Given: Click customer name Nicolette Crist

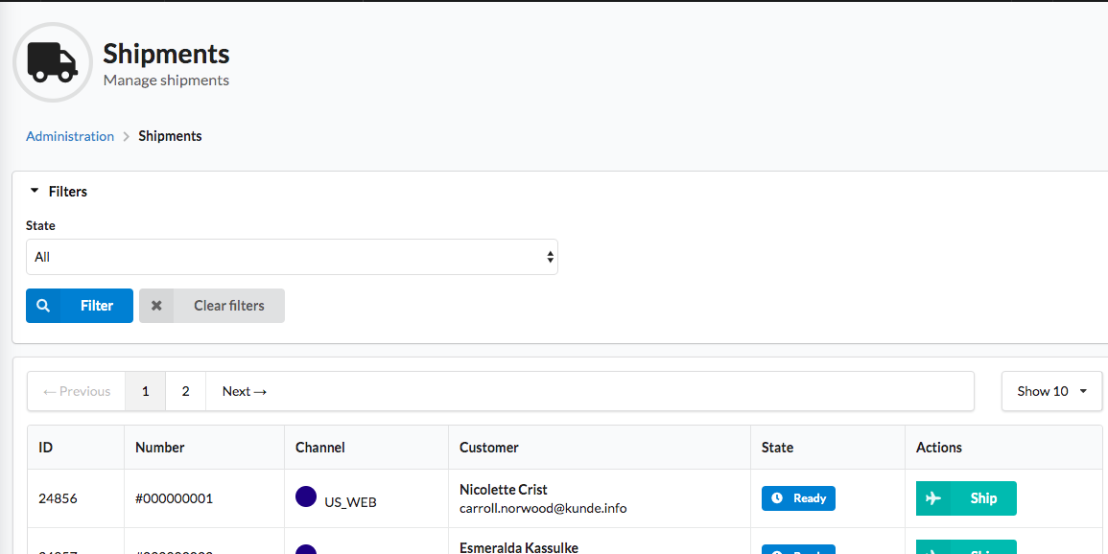Looking at the screenshot, I should (x=503, y=490).
